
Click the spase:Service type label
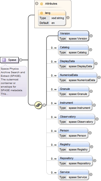click(x=78, y=177)
